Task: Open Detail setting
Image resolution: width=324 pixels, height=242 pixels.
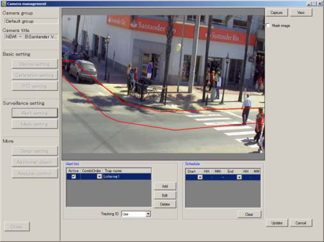Action: click(x=35, y=151)
